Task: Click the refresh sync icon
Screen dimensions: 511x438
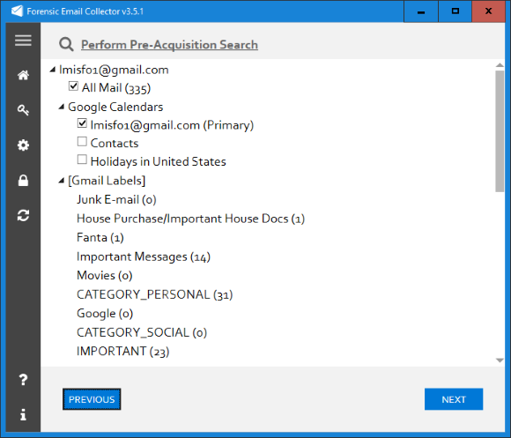Action: click(23, 215)
